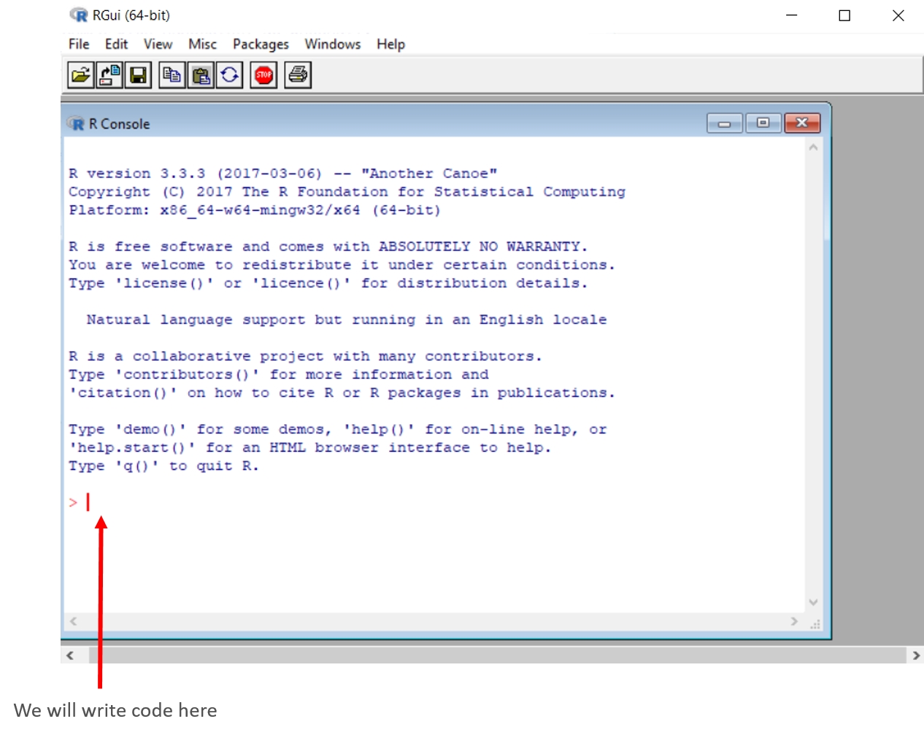Click the 'ABSOLUTELY NO WARRANTY' line

click(x=328, y=247)
